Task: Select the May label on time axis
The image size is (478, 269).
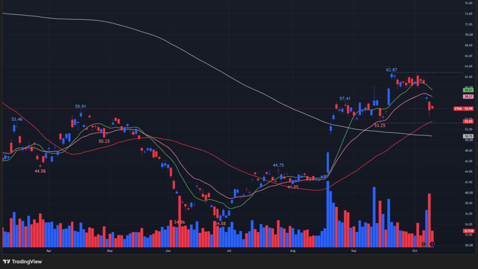Action: click(x=110, y=251)
